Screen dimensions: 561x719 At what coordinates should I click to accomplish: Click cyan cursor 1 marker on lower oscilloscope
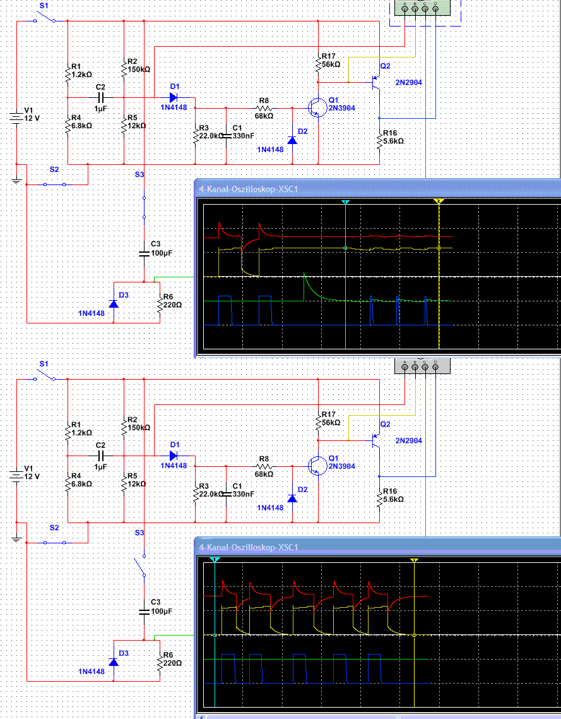click(215, 560)
